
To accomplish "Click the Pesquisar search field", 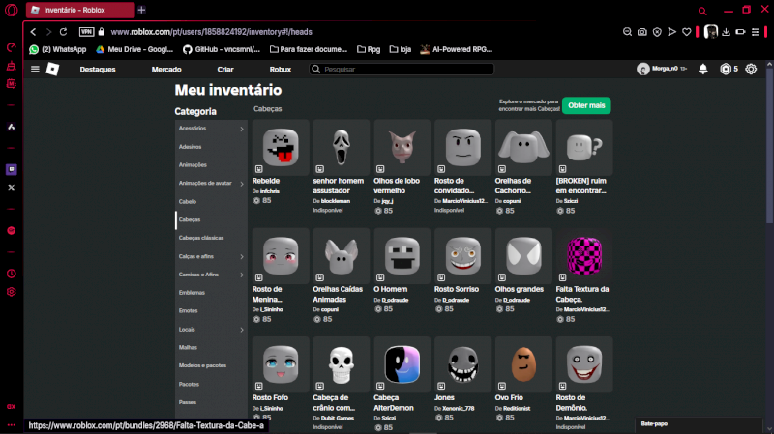I will [x=406, y=70].
